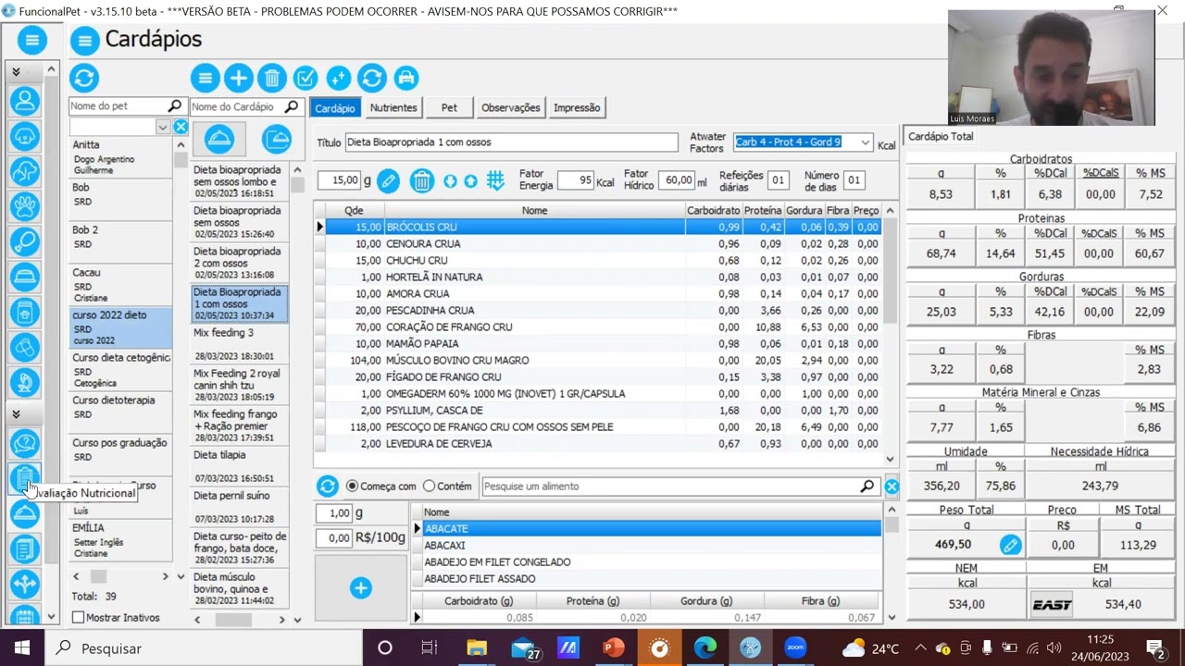Click the add new cardápio plus icon
This screenshot has height=666, width=1185.
pyautogui.click(x=238, y=78)
